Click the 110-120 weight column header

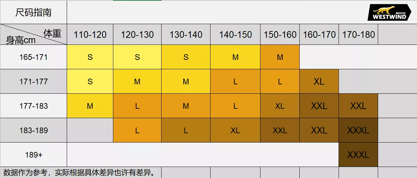(x=90, y=34)
